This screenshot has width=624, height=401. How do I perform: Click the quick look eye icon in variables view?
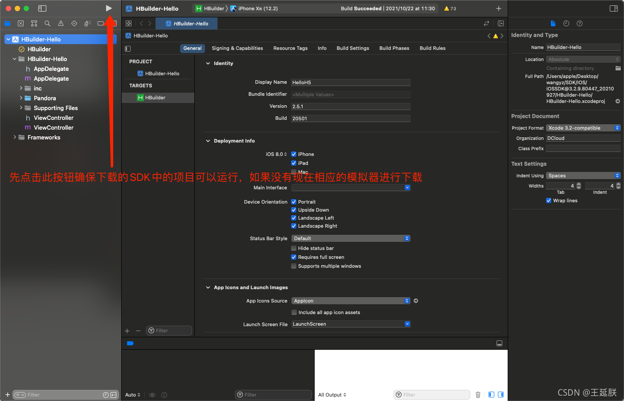click(152, 395)
